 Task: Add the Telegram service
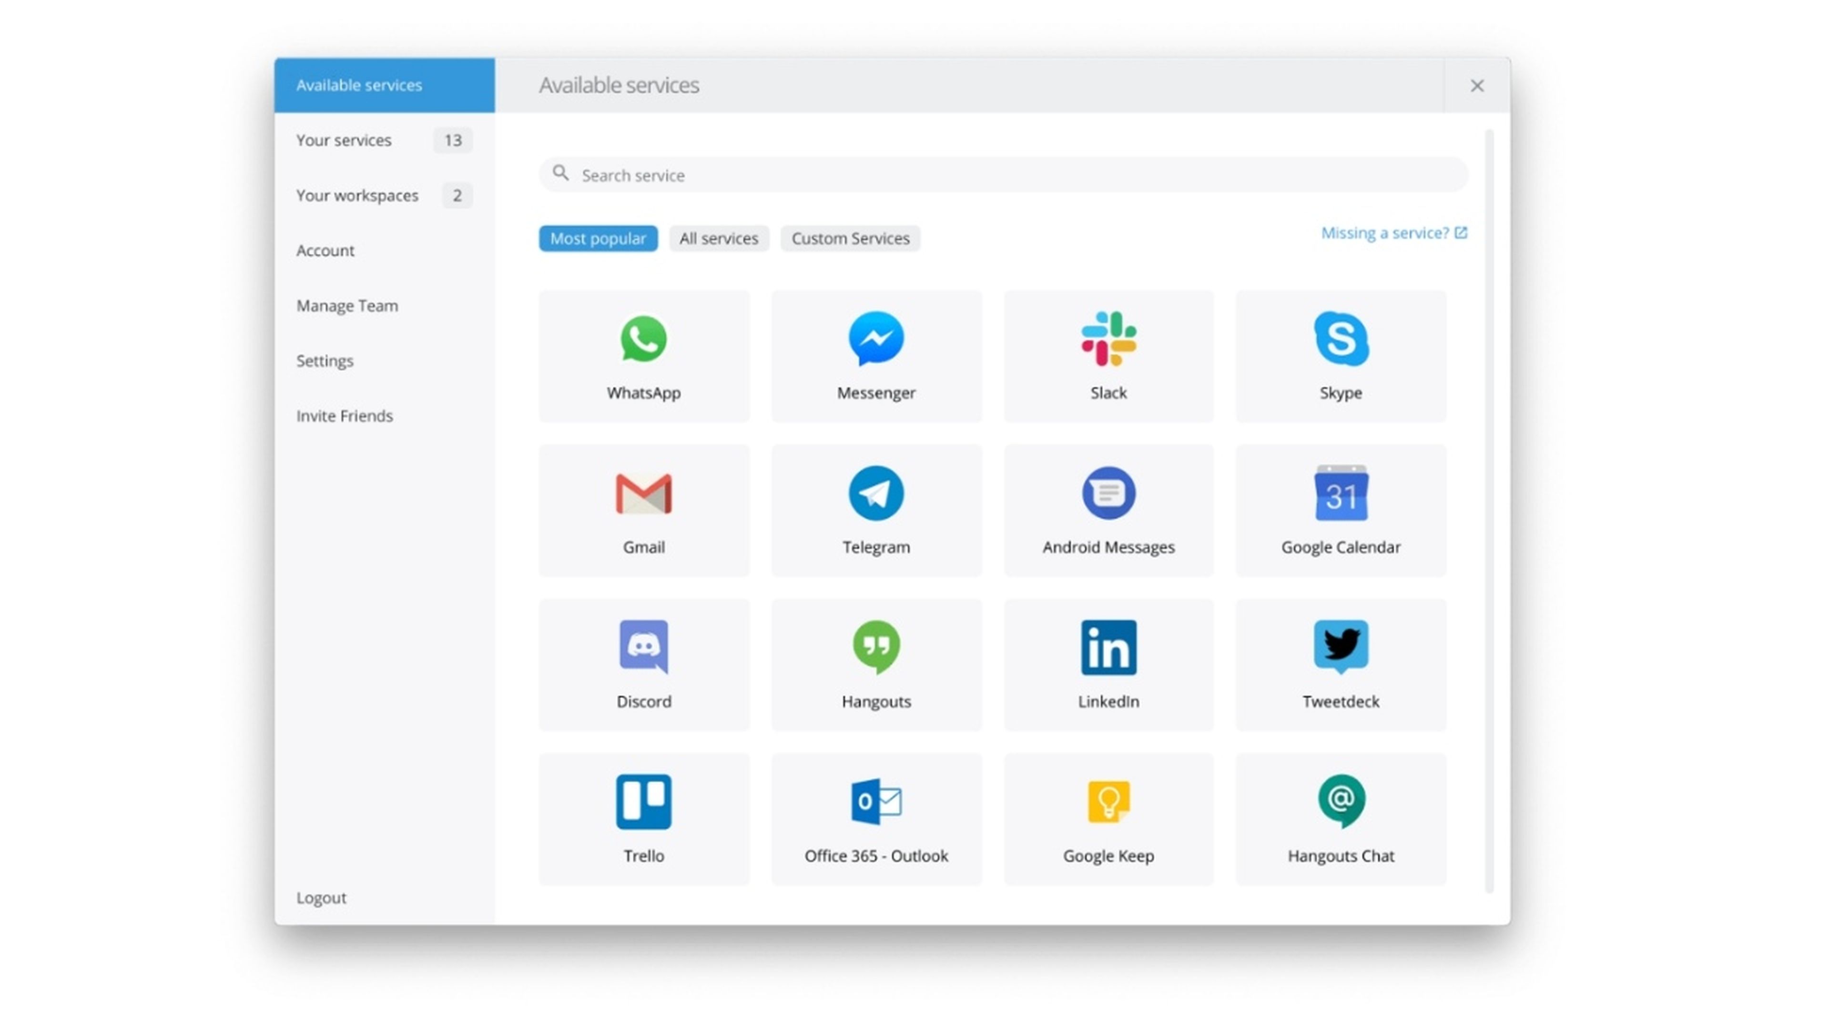point(876,511)
